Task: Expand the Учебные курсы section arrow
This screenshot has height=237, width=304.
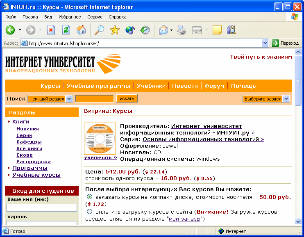Action: point(9,175)
